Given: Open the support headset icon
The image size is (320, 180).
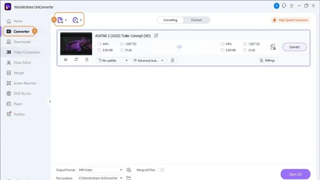Looking at the screenshot, I should click(x=284, y=6).
